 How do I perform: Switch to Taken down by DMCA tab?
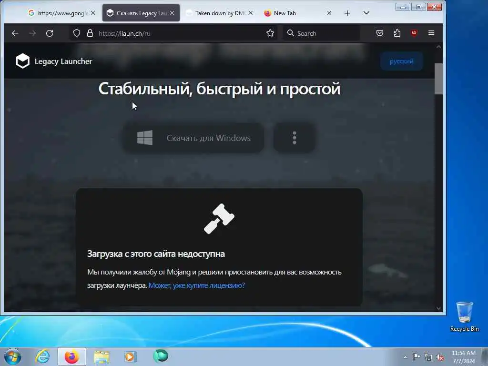[x=219, y=13]
